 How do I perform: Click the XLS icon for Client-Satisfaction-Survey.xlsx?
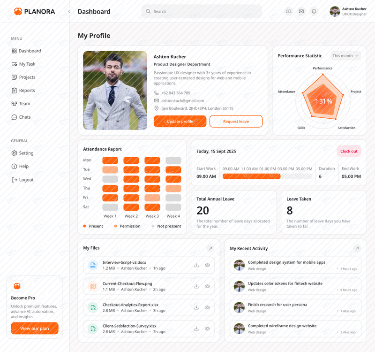(x=93, y=329)
